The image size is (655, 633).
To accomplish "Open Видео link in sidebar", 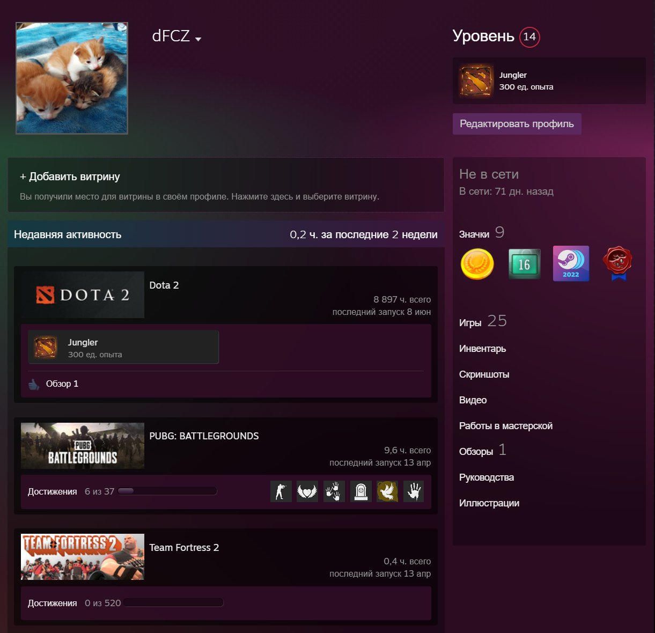I will (x=473, y=400).
